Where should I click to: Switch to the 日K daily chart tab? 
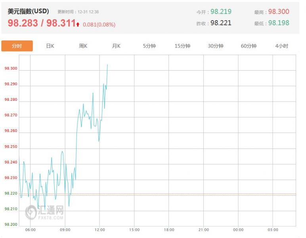click(50, 46)
